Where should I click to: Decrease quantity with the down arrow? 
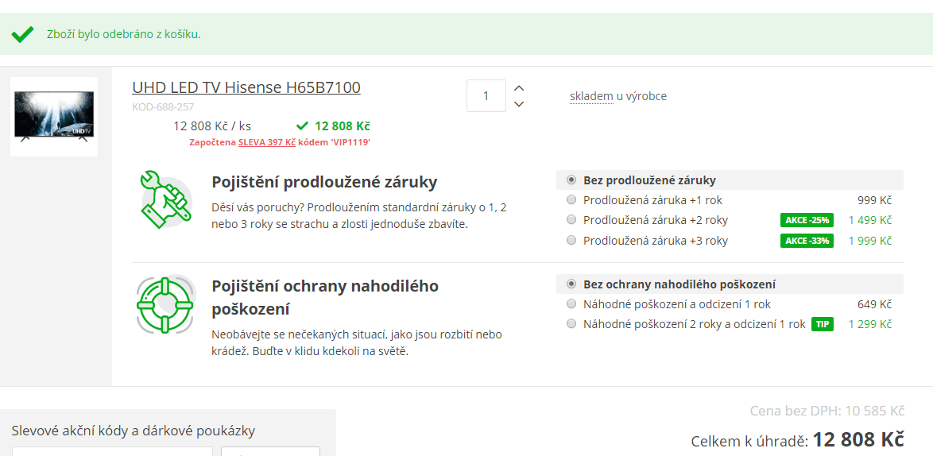[x=519, y=104]
